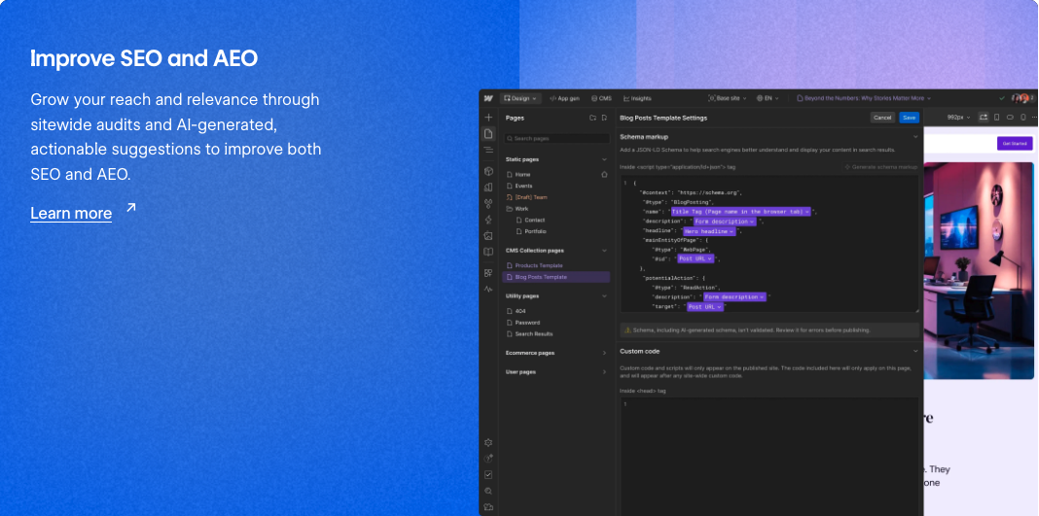The image size is (1039, 516).
Task: Click inside the head tag code editor
Action: (x=770, y=457)
